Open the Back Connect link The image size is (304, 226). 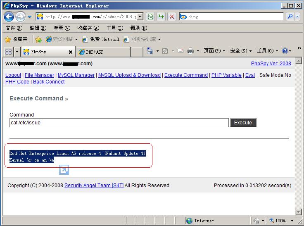coord(49,82)
